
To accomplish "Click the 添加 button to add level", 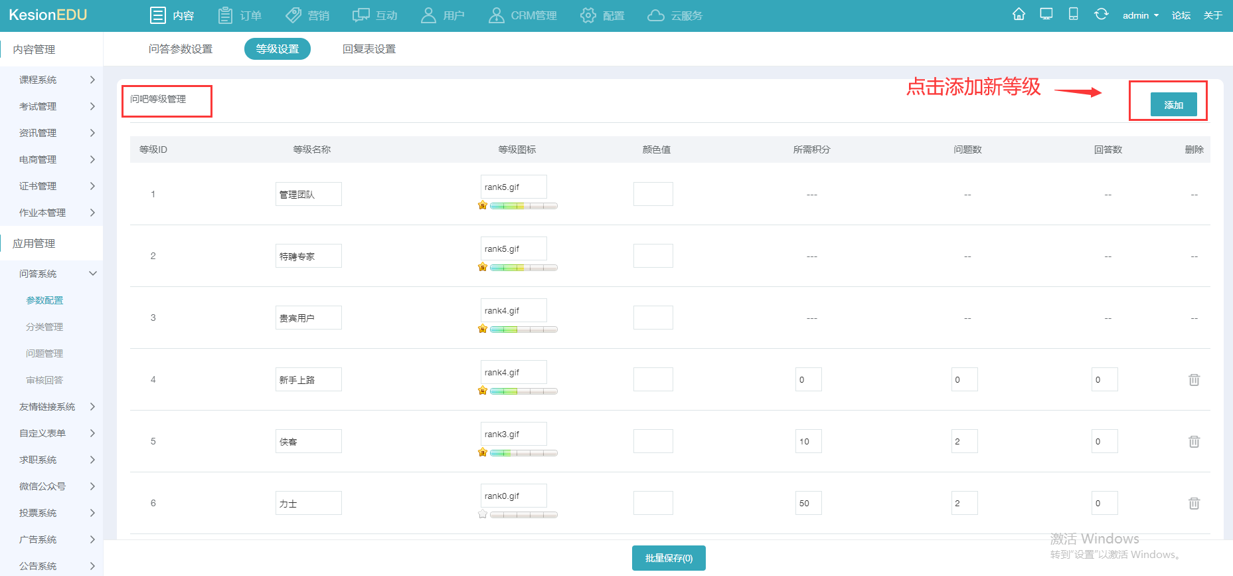I will click(1173, 105).
